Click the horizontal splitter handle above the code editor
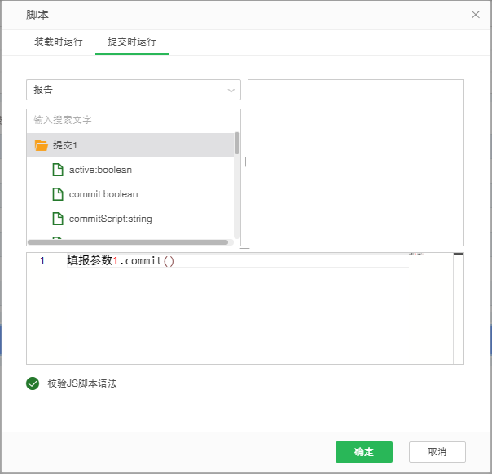Image resolution: width=492 pixels, height=474 pixels. [244, 250]
